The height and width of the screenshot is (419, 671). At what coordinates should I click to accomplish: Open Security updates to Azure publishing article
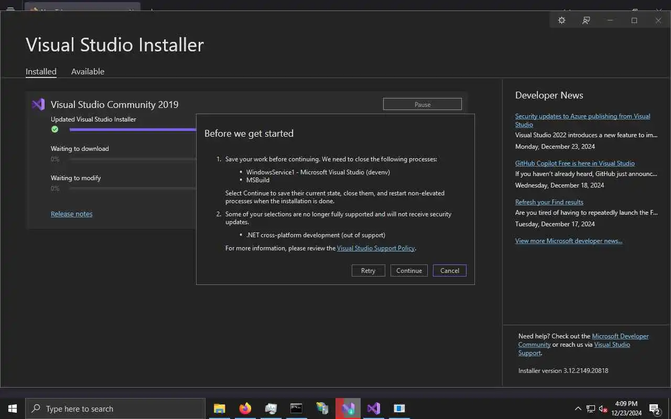[582, 120]
